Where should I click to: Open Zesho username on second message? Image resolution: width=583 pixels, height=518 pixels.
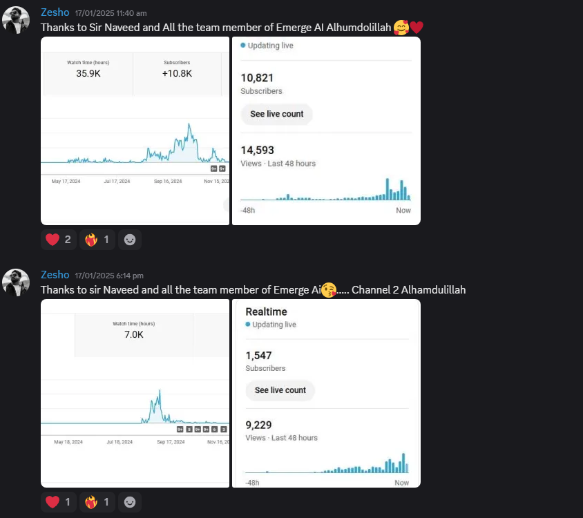click(x=55, y=275)
